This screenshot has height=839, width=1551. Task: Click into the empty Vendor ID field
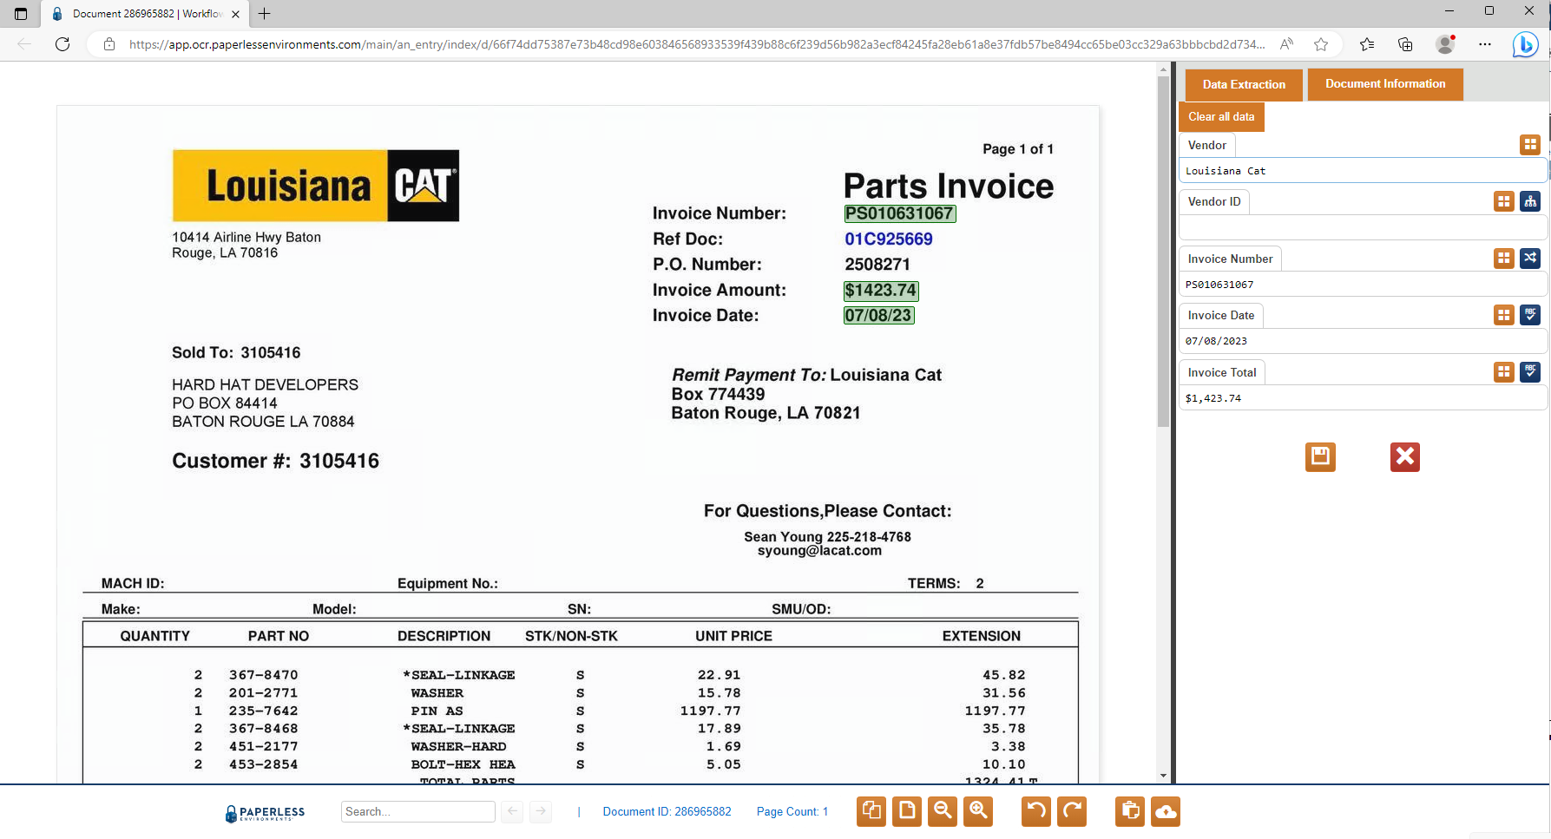tap(1363, 227)
